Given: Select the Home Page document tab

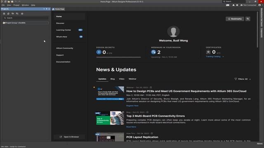Looking at the screenshot, I should [x=58, y=9].
